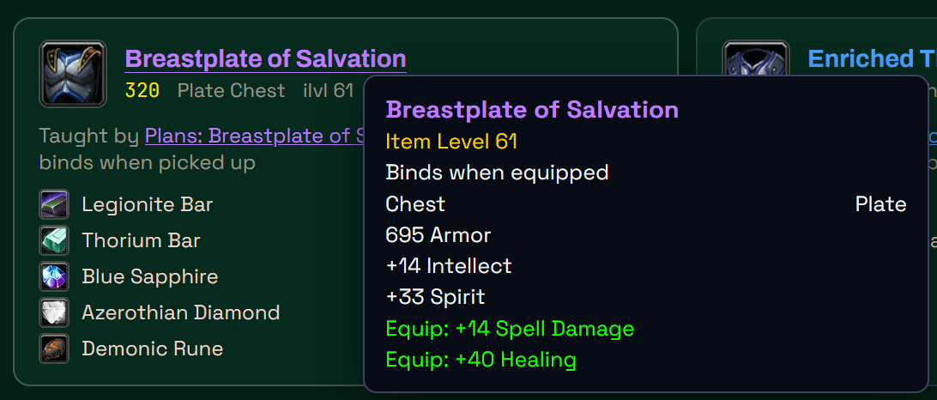Open the underlined Breastplate of Salvation card title
Viewport: 937px width, 400px height.
[265, 58]
